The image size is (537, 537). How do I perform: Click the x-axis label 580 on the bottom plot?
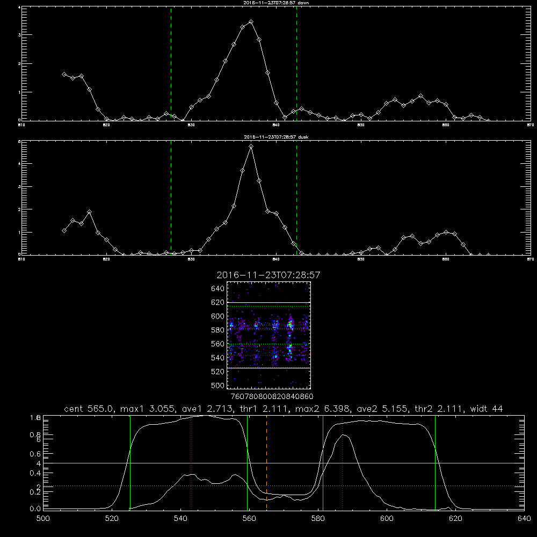[x=318, y=519]
